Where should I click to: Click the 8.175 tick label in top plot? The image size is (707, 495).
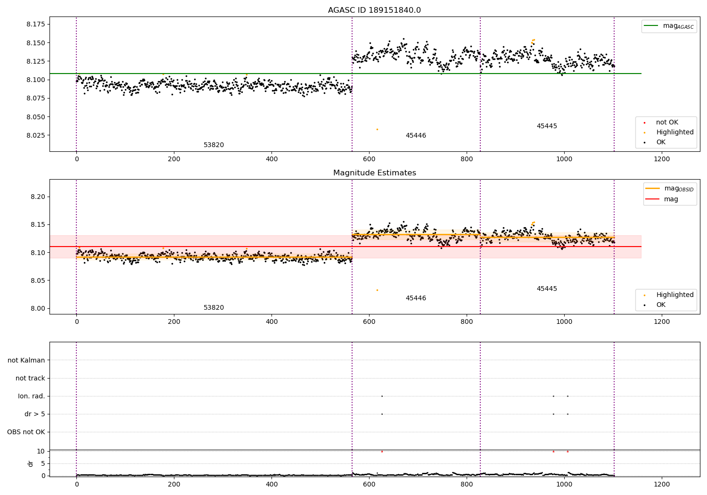click(36, 24)
